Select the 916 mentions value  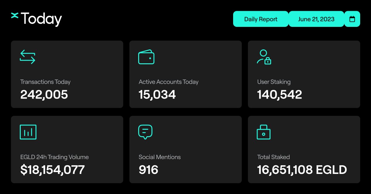148,170
